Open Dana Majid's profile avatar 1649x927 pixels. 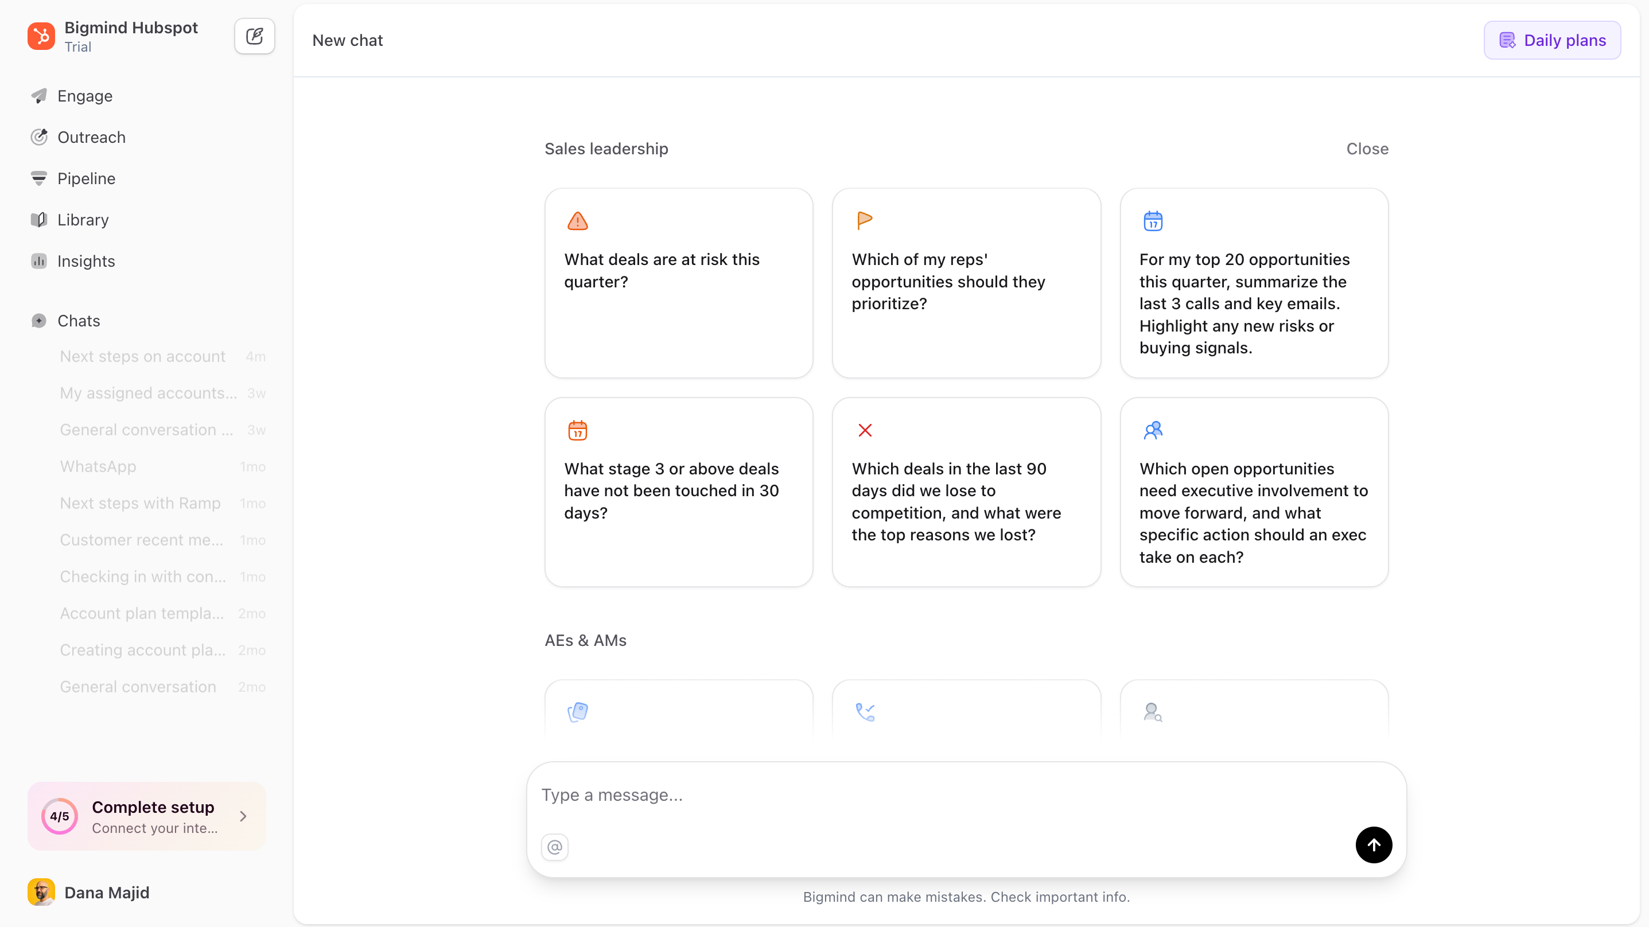click(41, 892)
